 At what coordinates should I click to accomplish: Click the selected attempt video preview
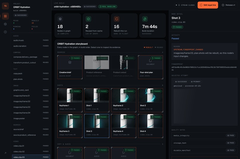(x=204, y=106)
